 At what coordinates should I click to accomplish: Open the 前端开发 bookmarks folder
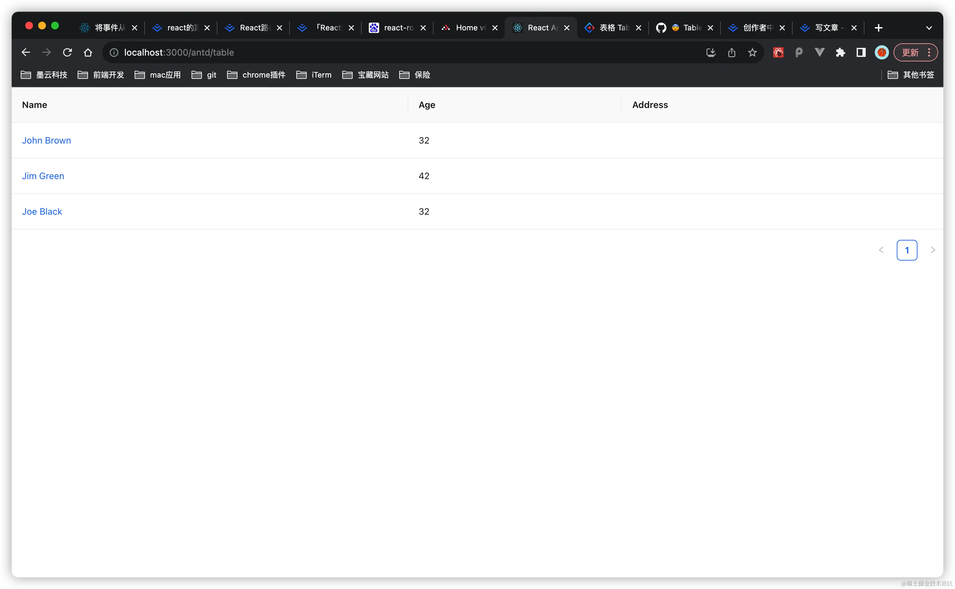[x=101, y=75]
